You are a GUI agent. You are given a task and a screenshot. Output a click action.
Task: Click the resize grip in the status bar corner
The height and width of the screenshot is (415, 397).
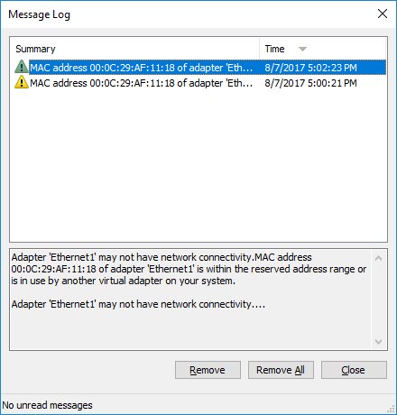click(x=392, y=409)
